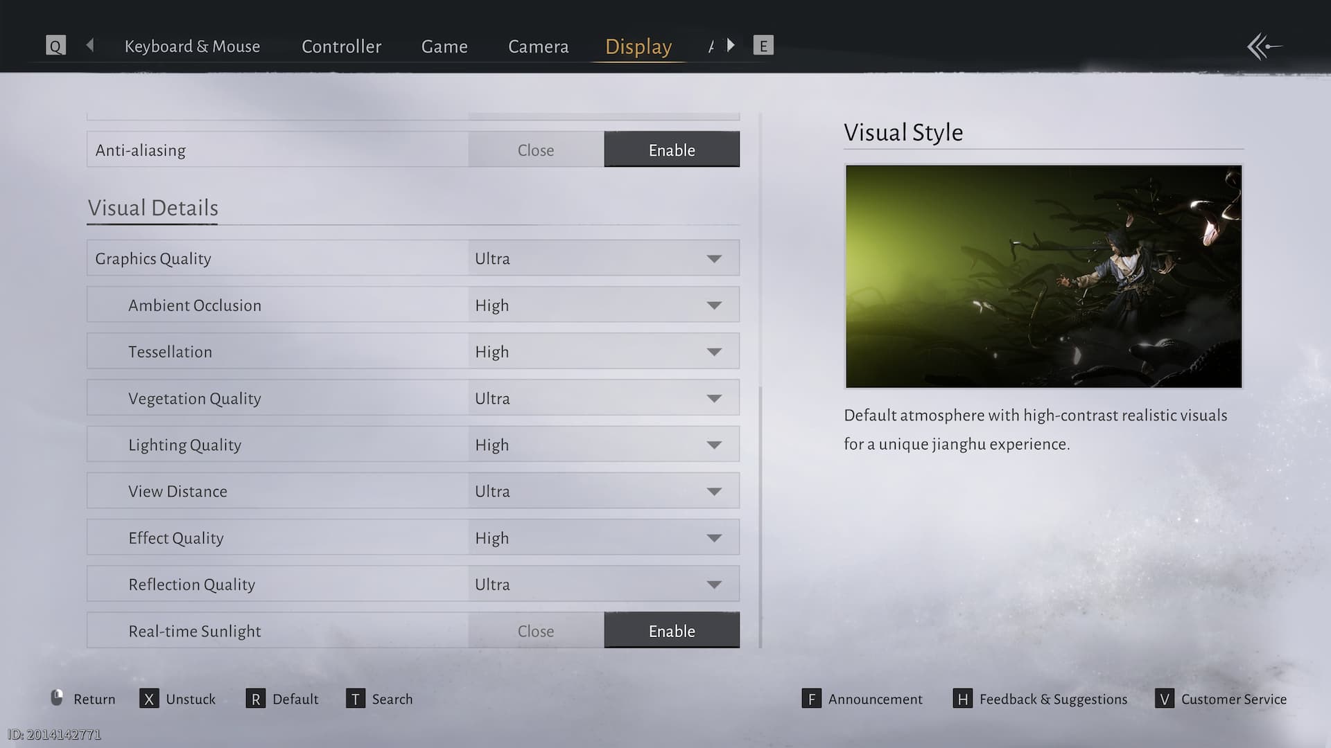Screen dimensions: 1331x748
Task: Open the Keyboard & Mouse tab
Action: click(192, 46)
